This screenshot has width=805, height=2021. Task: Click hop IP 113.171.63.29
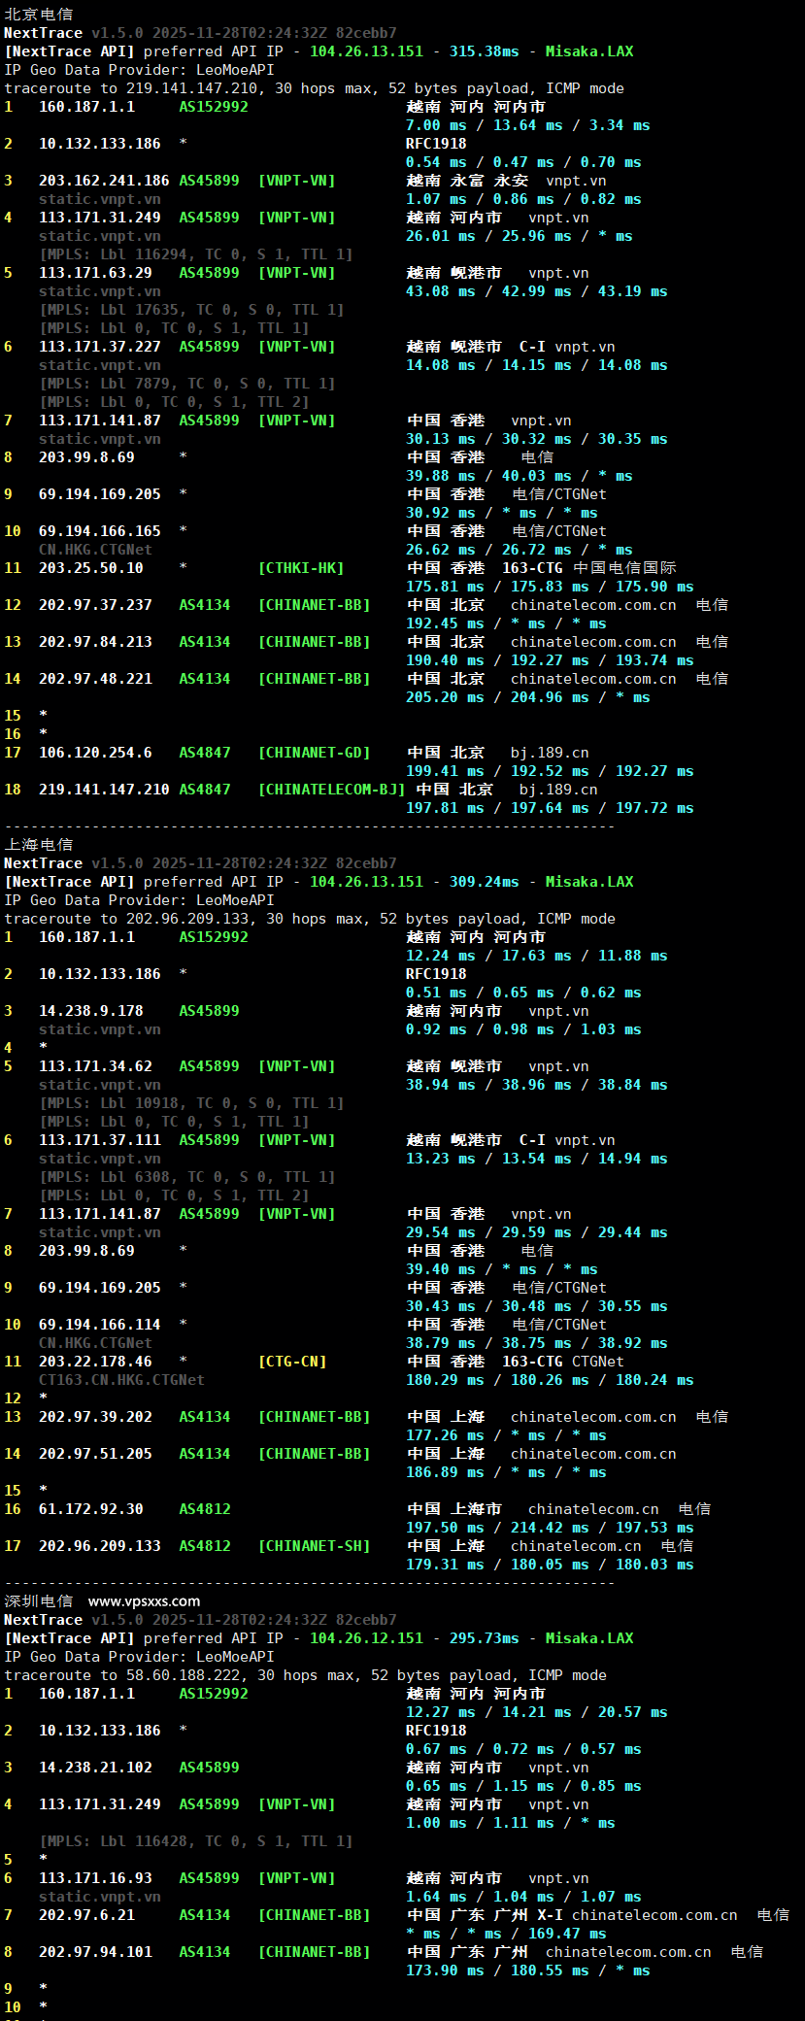(x=95, y=273)
